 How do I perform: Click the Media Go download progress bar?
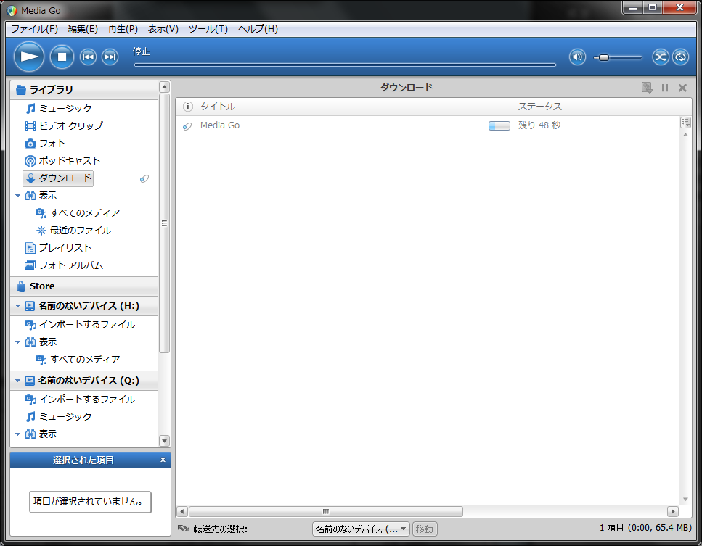click(x=499, y=125)
